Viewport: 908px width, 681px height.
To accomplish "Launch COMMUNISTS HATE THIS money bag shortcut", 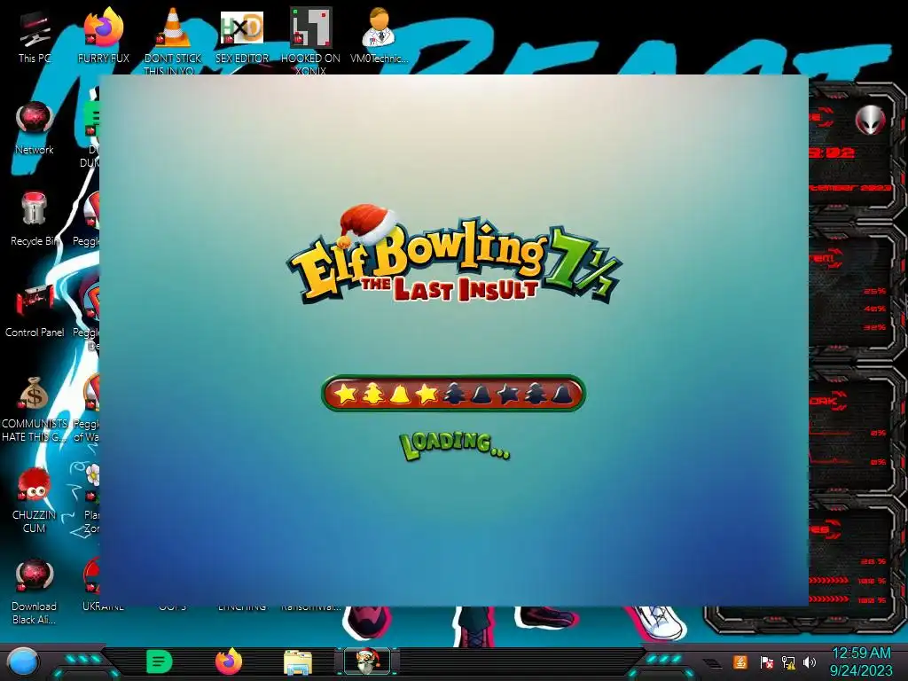I will 35,409.
